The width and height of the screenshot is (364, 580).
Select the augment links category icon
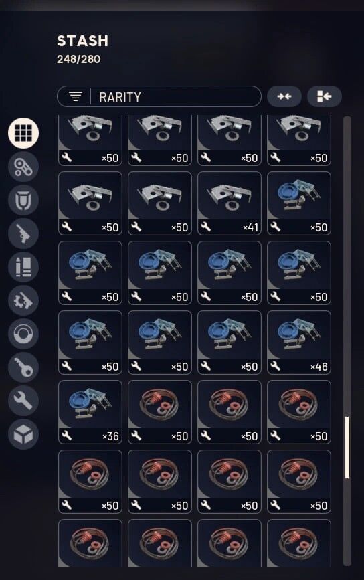[23, 167]
